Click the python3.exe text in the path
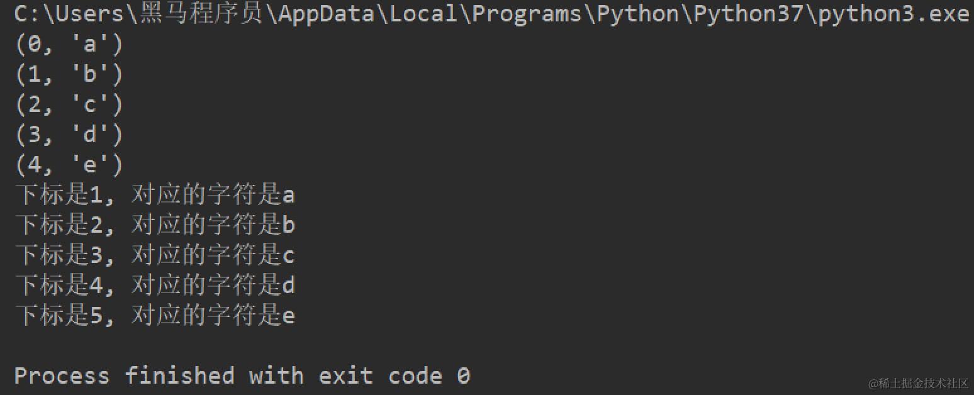 pos(893,14)
